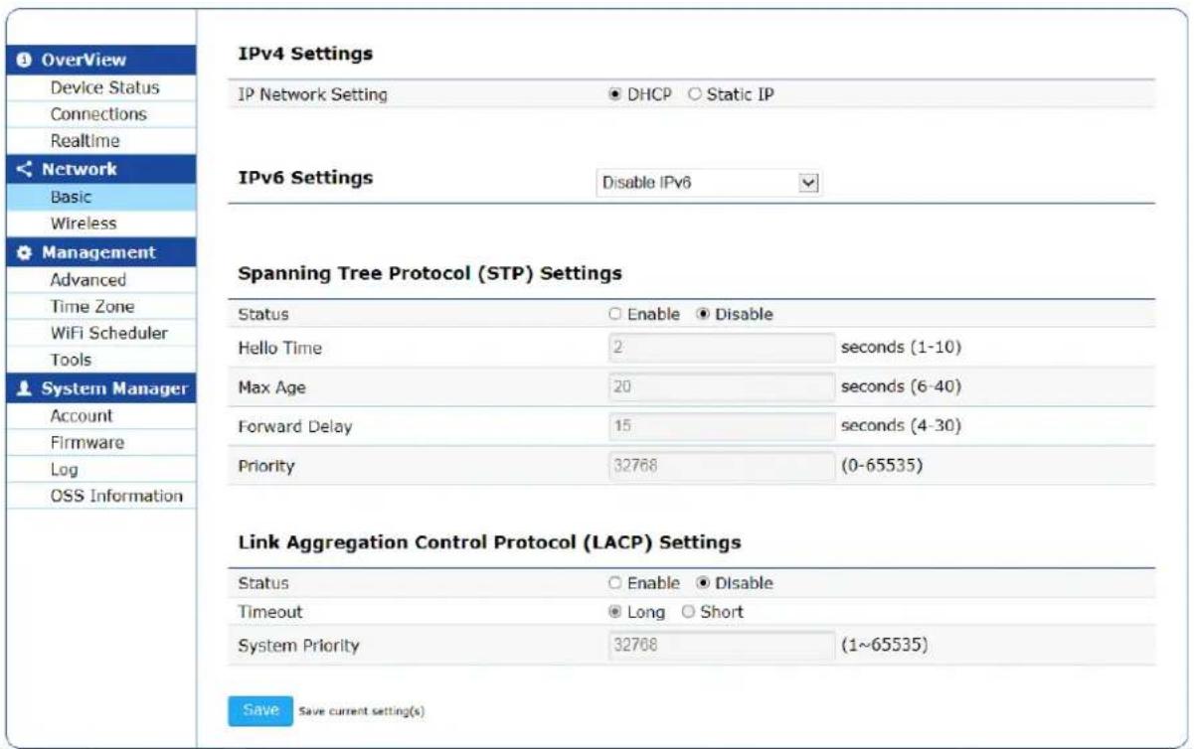Click the 'System Priority' label
The image size is (1194, 749).
pos(298,647)
